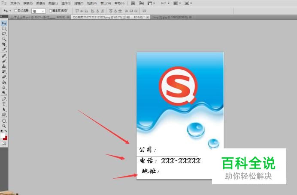The image size is (297, 195).
Task: Click the white foreground color swatch
Action: 3,135
